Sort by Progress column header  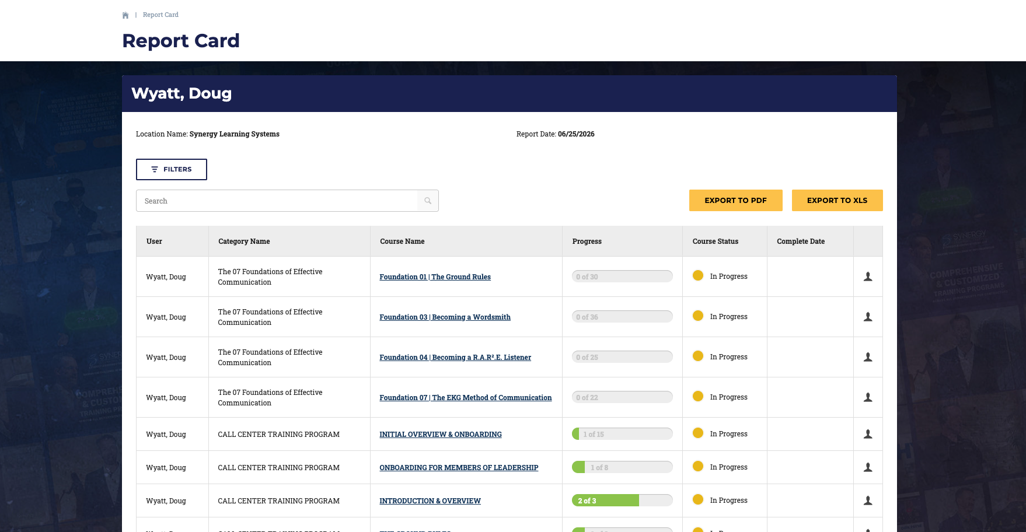[x=587, y=242]
